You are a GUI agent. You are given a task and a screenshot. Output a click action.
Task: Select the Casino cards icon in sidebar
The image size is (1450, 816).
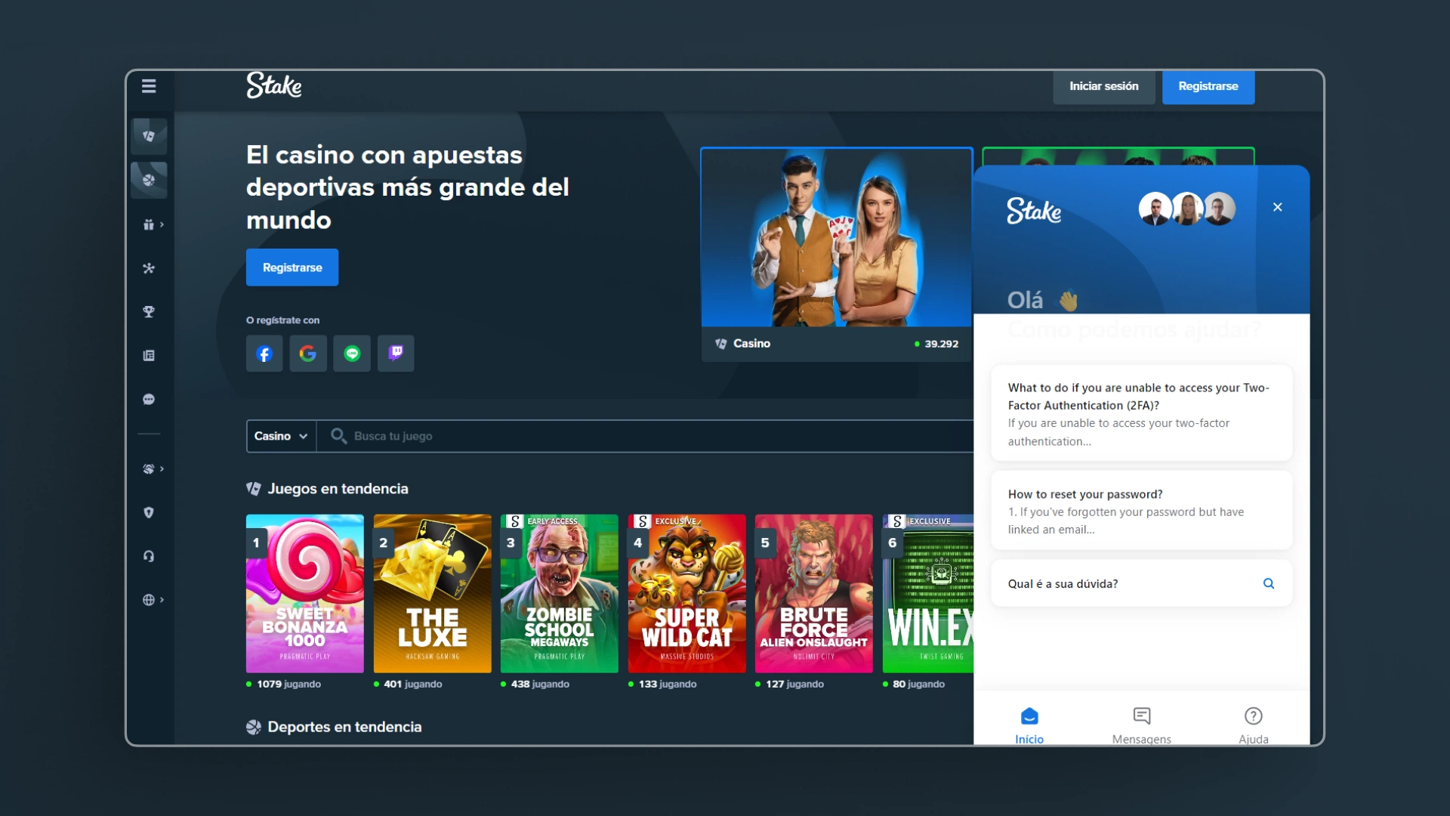[149, 137]
